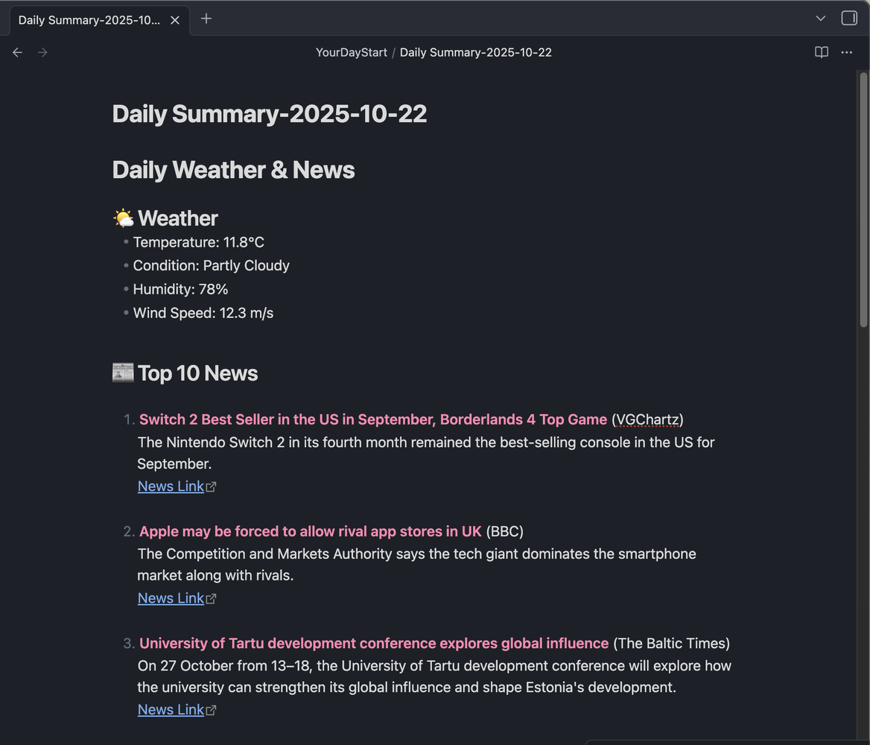The height and width of the screenshot is (745, 870).
Task: Toggle the right sidebar panel
Action: point(849,19)
